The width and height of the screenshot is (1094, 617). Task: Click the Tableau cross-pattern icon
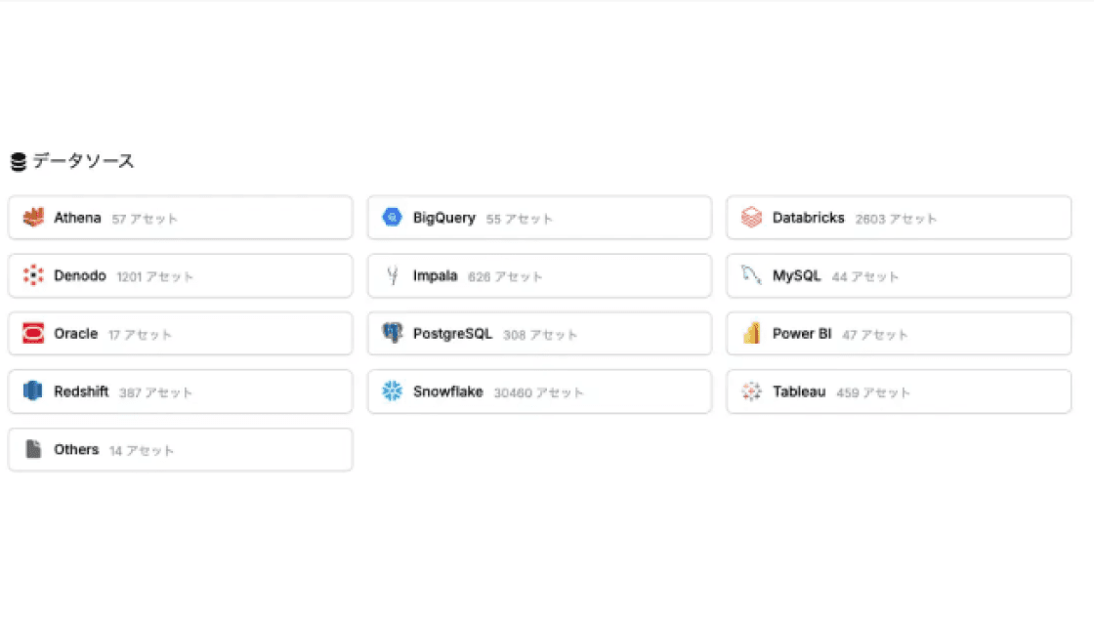coord(751,391)
